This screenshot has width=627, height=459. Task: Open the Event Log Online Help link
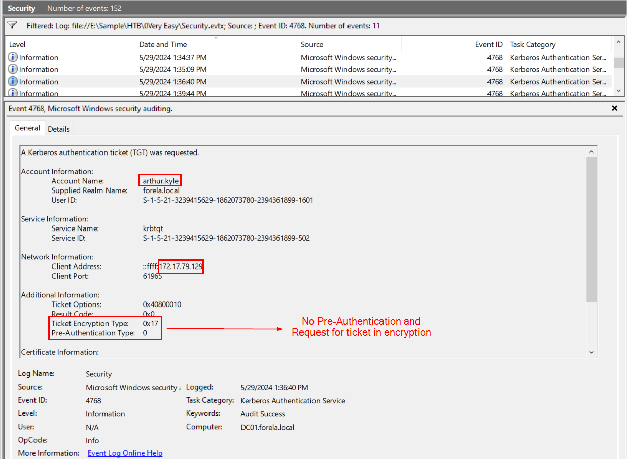click(x=125, y=453)
